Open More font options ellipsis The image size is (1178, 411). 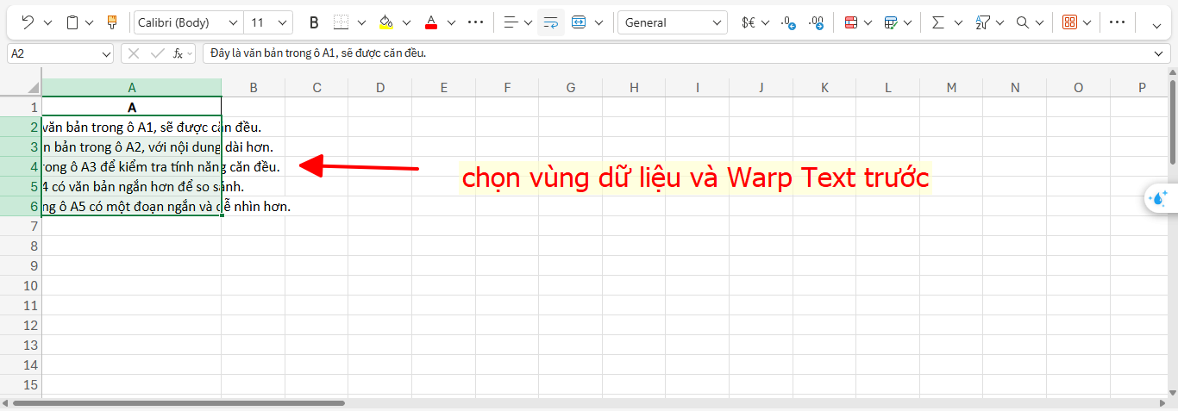point(475,22)
